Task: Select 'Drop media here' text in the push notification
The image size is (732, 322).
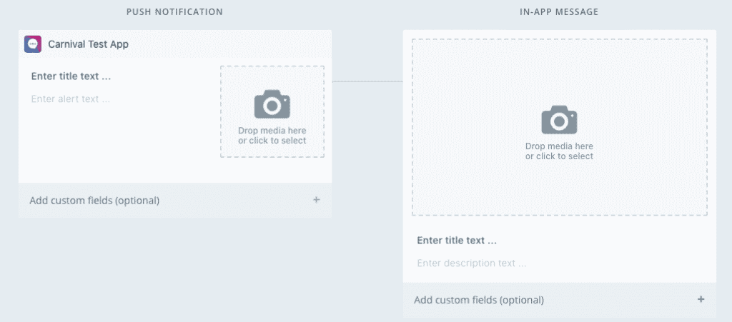Action: [272, 131]
